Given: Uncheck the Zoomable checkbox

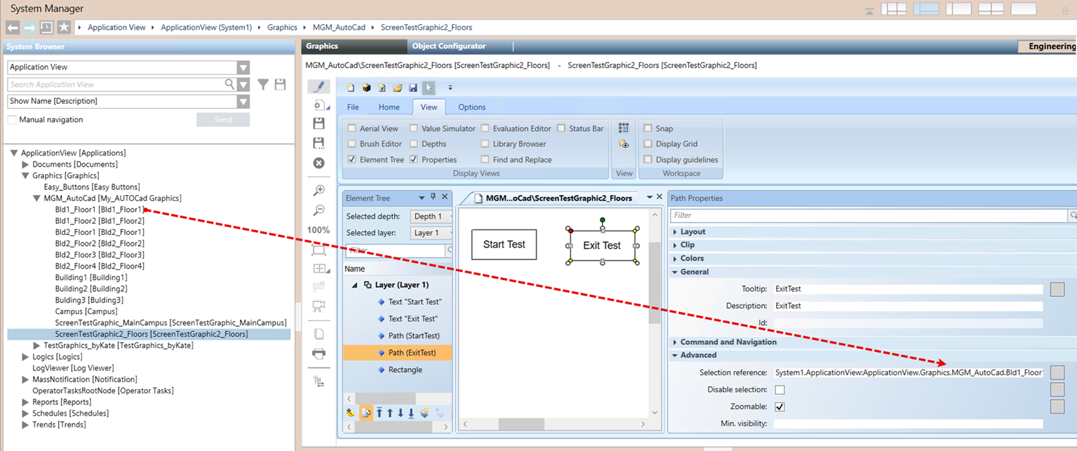Looking at the screenshot, I should tap(780, 407).
